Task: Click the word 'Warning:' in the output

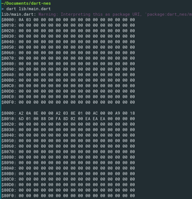Action: coord(48,14)
